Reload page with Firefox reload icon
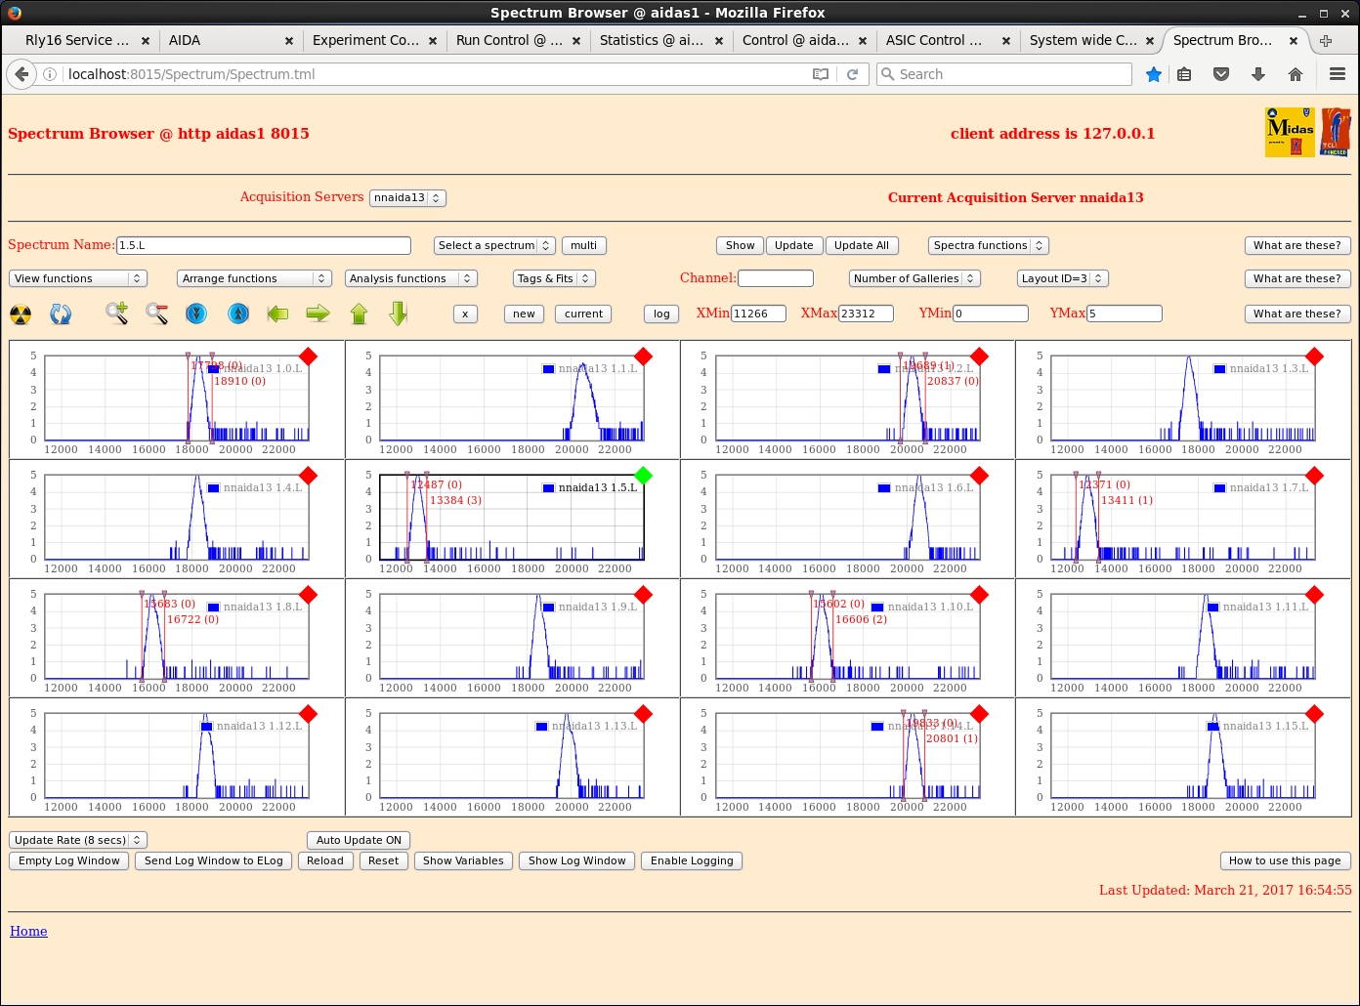Image resolution: width=1360 pixels, height=1006 pixels. pyautogui.click(x=852, y=74)
